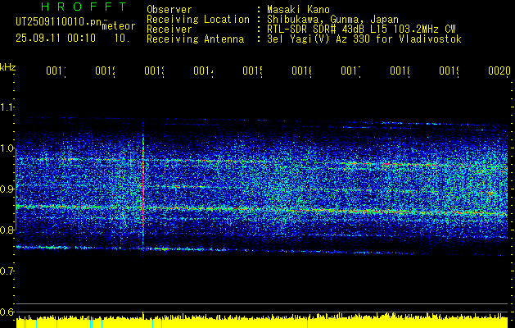Select the file name UT2509110010.pn
Viewport: 515px width, 328px height.
59,22
